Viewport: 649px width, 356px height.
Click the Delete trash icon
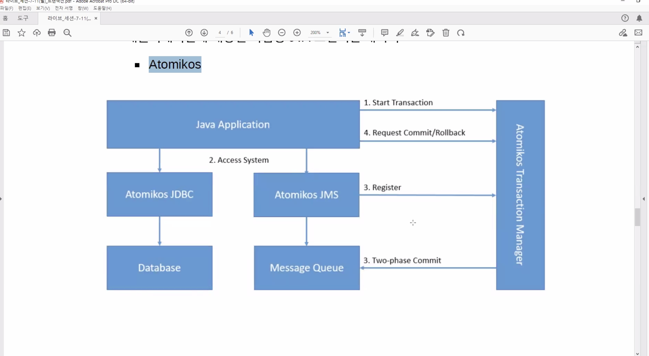coord(446,33)
